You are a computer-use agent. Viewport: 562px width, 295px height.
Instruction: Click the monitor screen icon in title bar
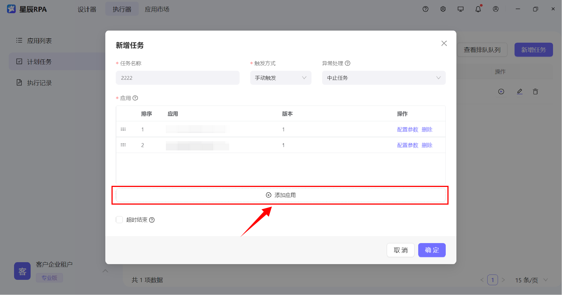460,9
